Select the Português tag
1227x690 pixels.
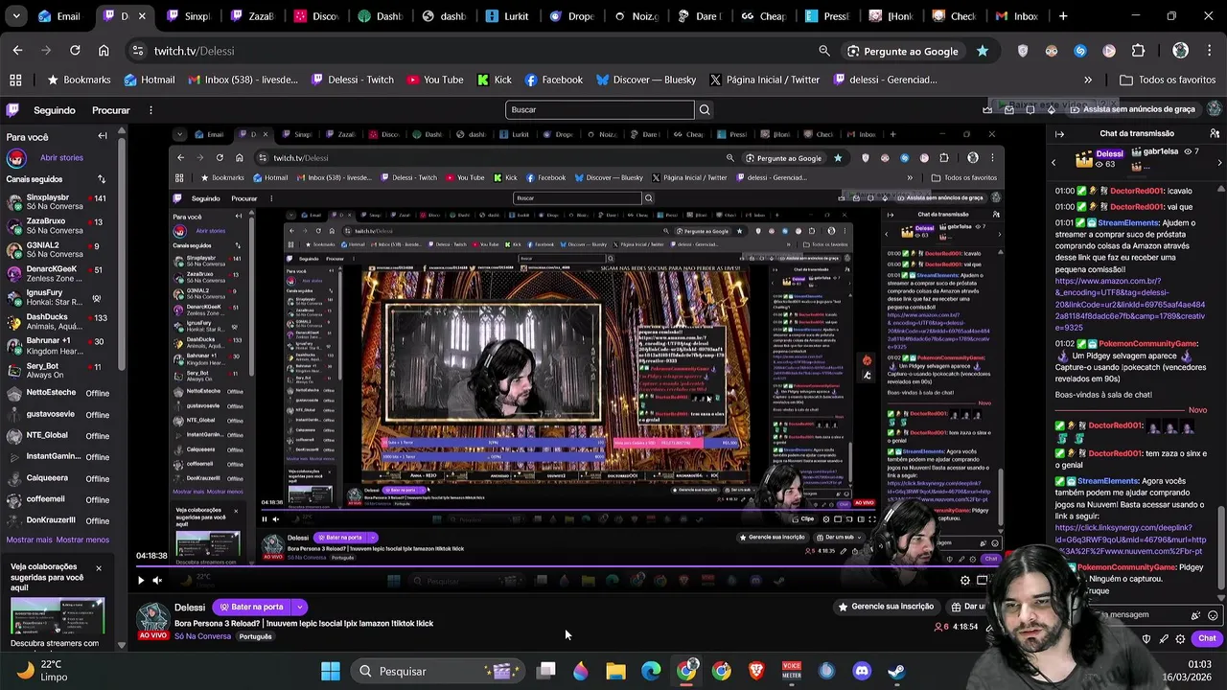click(255, 636)
